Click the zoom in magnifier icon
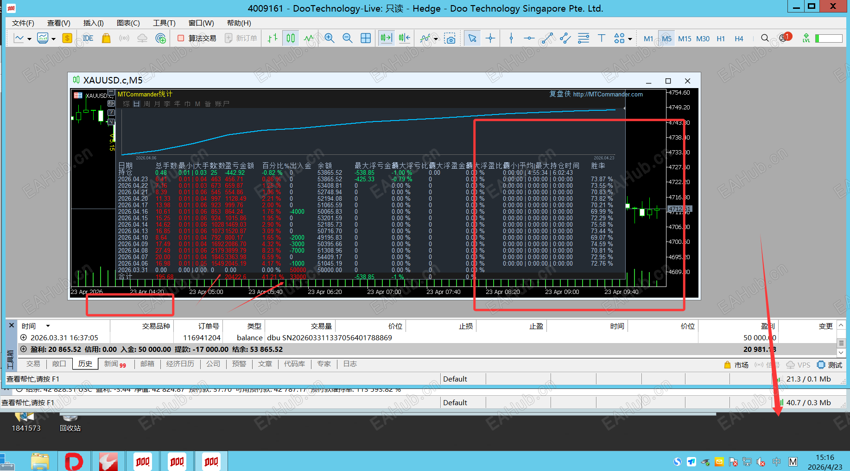 (330, 38)
